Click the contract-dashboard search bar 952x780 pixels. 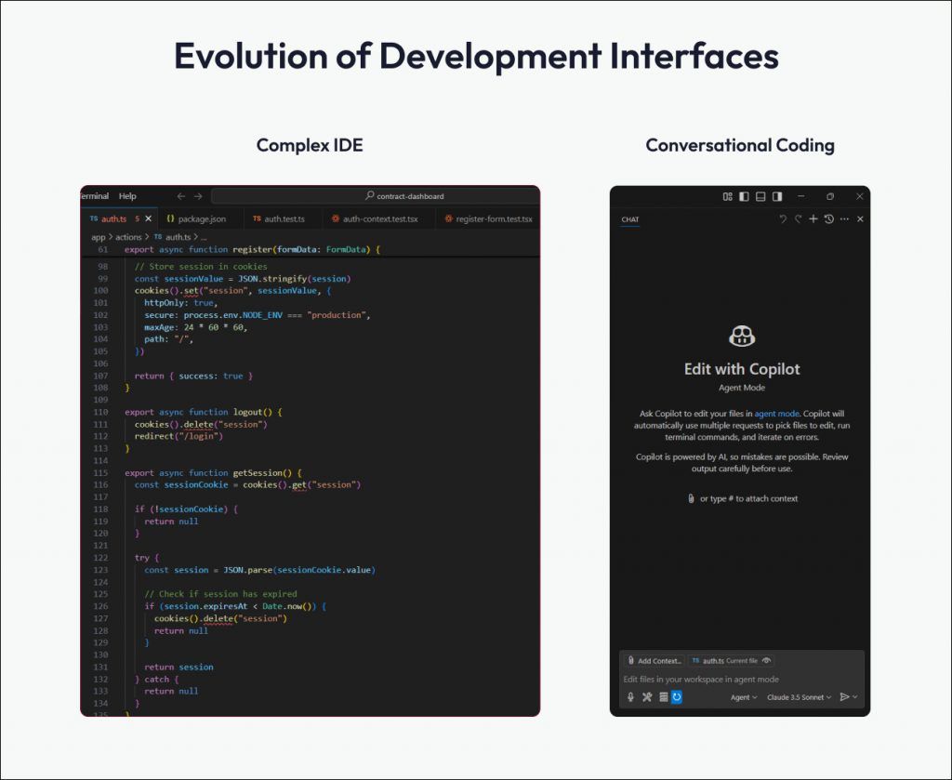[x=375, y=196]
